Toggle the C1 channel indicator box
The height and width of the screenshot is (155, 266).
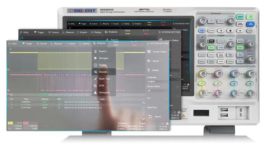coord(10,123)
